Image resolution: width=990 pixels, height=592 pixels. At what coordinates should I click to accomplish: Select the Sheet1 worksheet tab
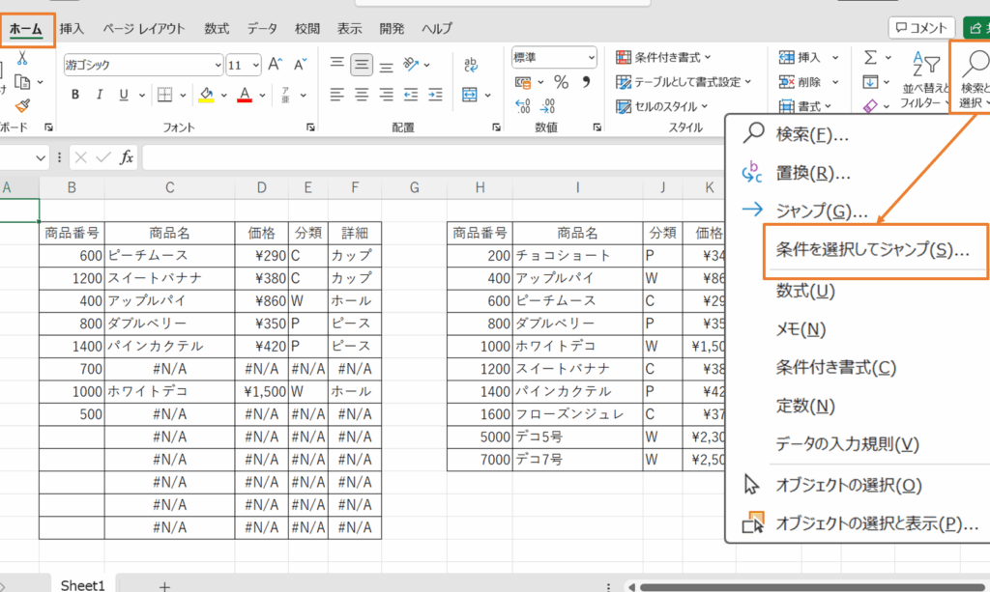(x=82, y=584)
